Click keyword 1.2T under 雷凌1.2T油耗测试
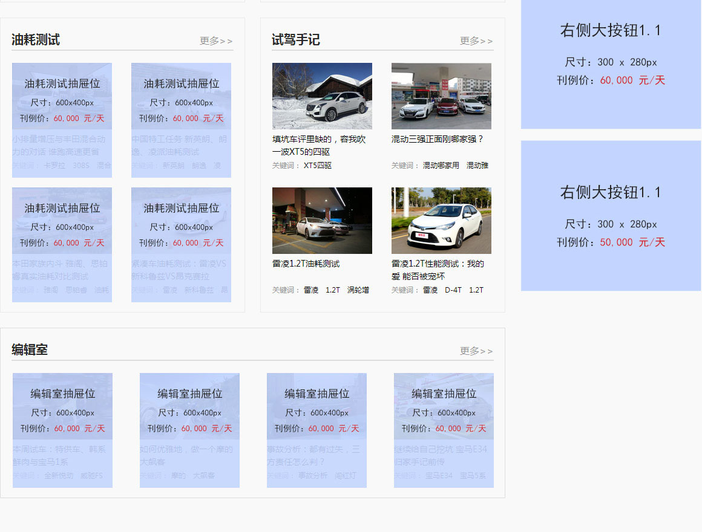The width and height of the screenshot is (702, 532). click(x=333, y=290)
